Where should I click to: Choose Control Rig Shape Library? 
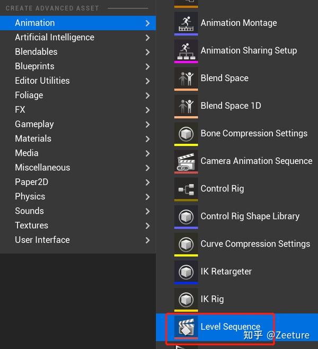pyautogui.click(x=250, y=216)
